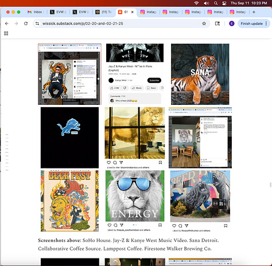Open Control Center in menu bar
Viewport: 272px width, 266px height.
click(224, 3)
